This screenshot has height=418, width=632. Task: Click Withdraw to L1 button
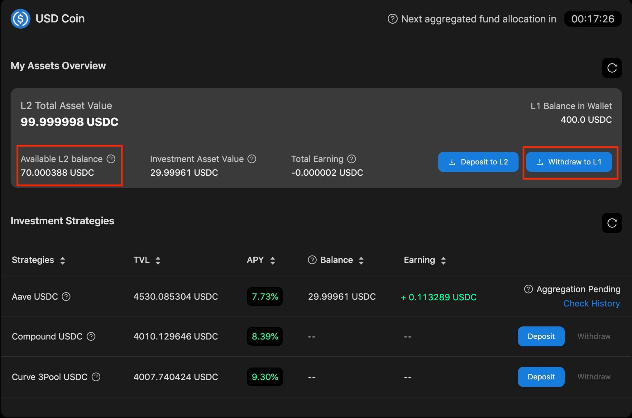pyautogui.click(x=569, y=162)
